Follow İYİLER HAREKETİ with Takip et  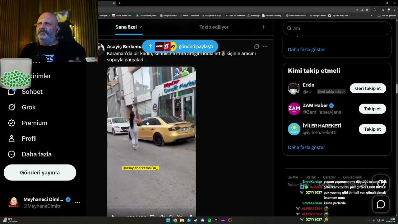[x=373, y=129]
